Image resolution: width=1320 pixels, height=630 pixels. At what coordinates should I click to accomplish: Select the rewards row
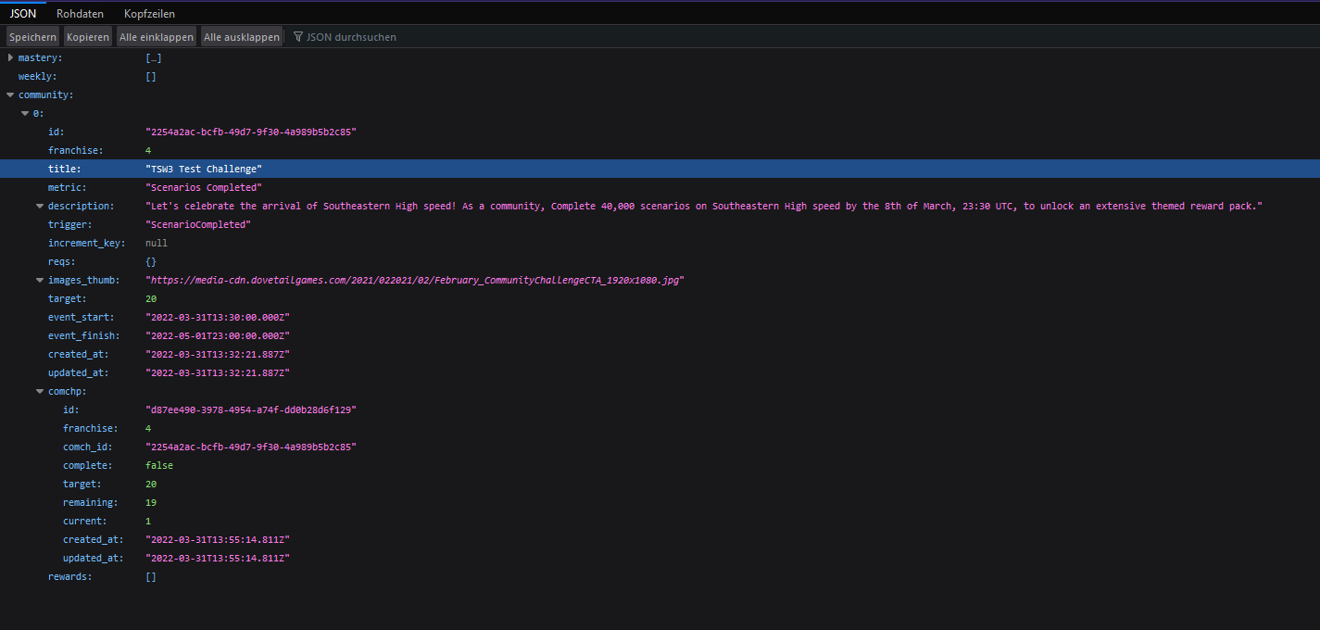[x=69, y=576]
